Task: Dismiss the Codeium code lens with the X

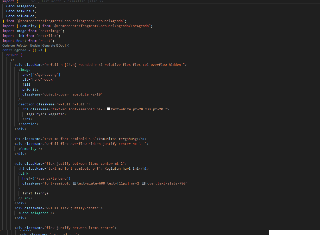Action: [x=68, y=46]
